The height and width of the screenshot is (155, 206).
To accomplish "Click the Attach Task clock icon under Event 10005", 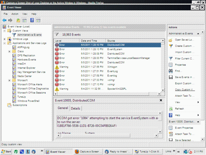I will 171,134.
